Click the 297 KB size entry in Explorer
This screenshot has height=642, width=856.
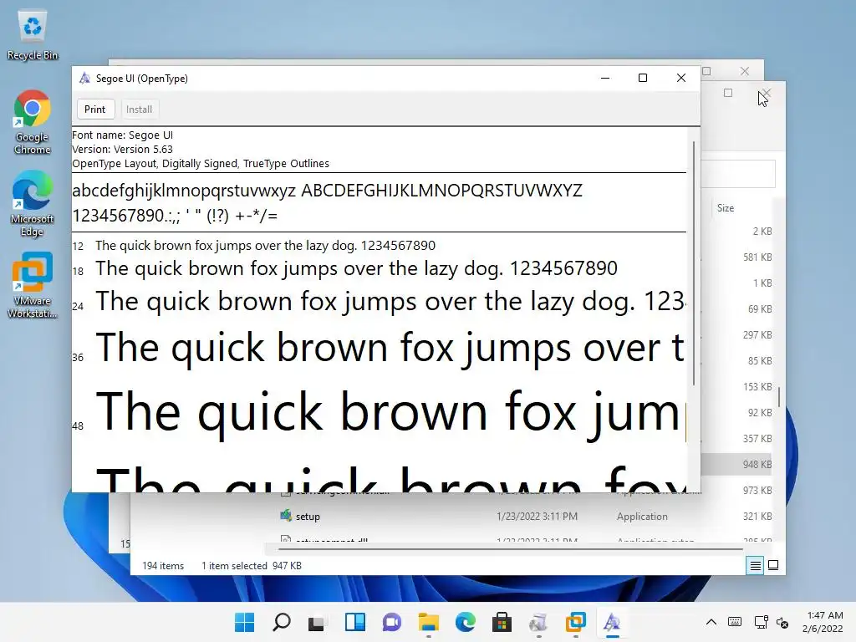(x=757, y=334)
